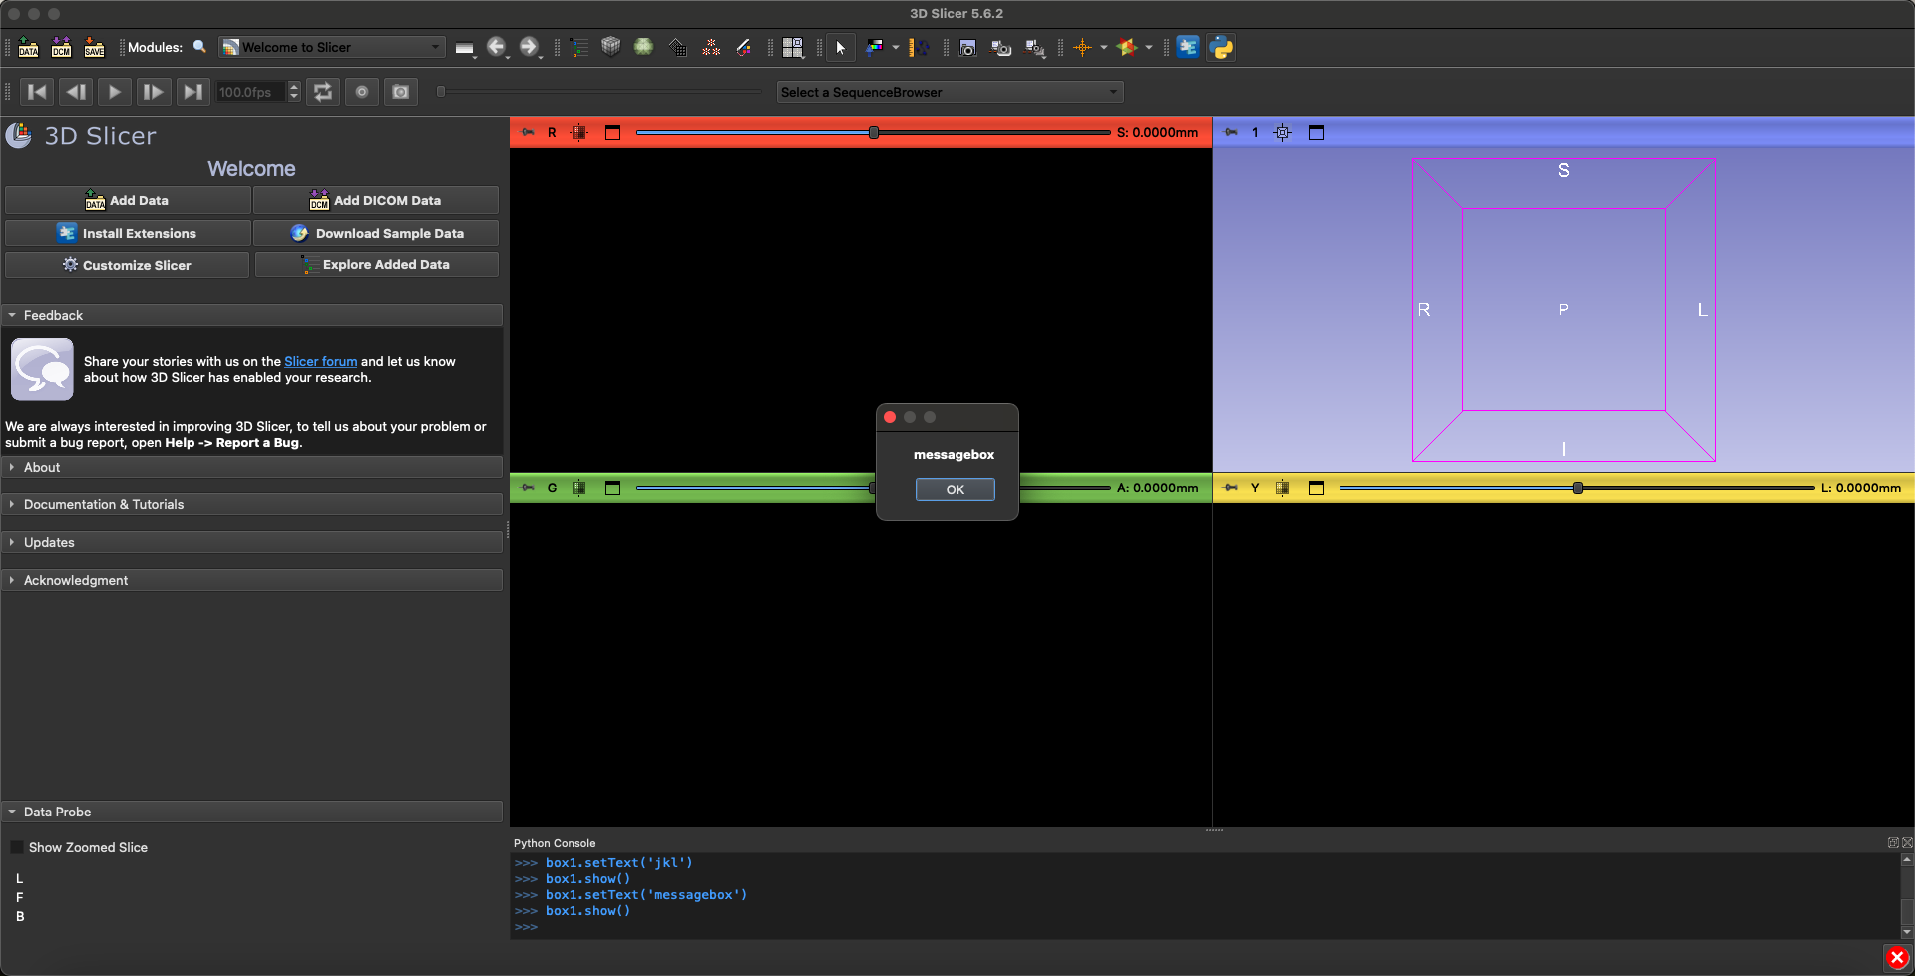Open the Python console toggle icon
The height and width of the screenshot is (976, 1915).
click(x=1221, y=47)
